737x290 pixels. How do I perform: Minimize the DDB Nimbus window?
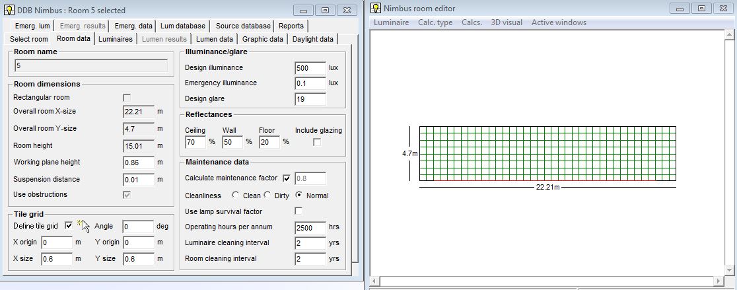304,10
